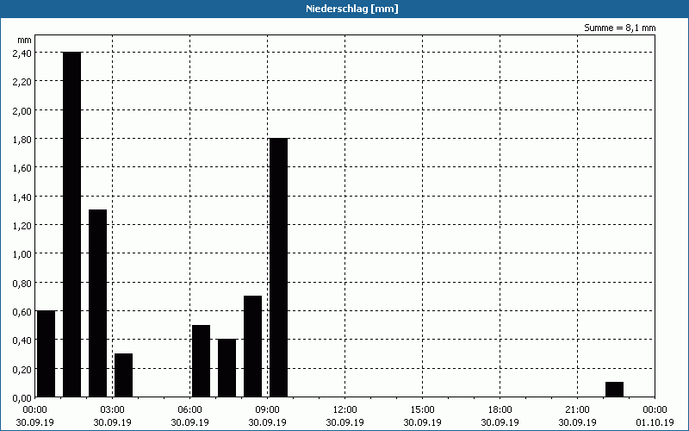Click the mm unit label on y-axis
The width and height of the screenshot is (689, 431).
point(25,40)
